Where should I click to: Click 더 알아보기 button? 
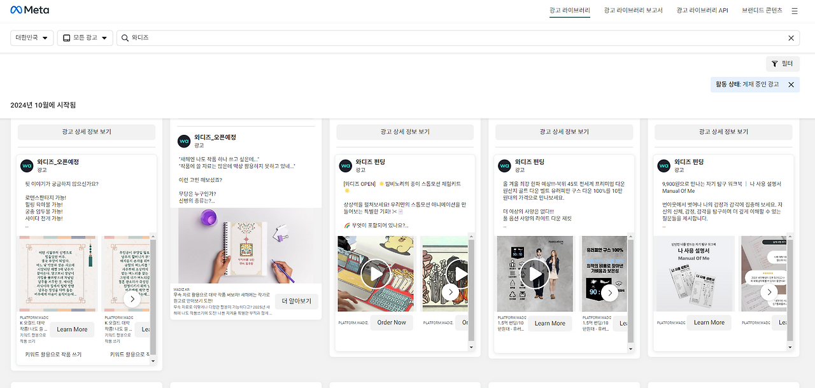[x=297, y=301]
